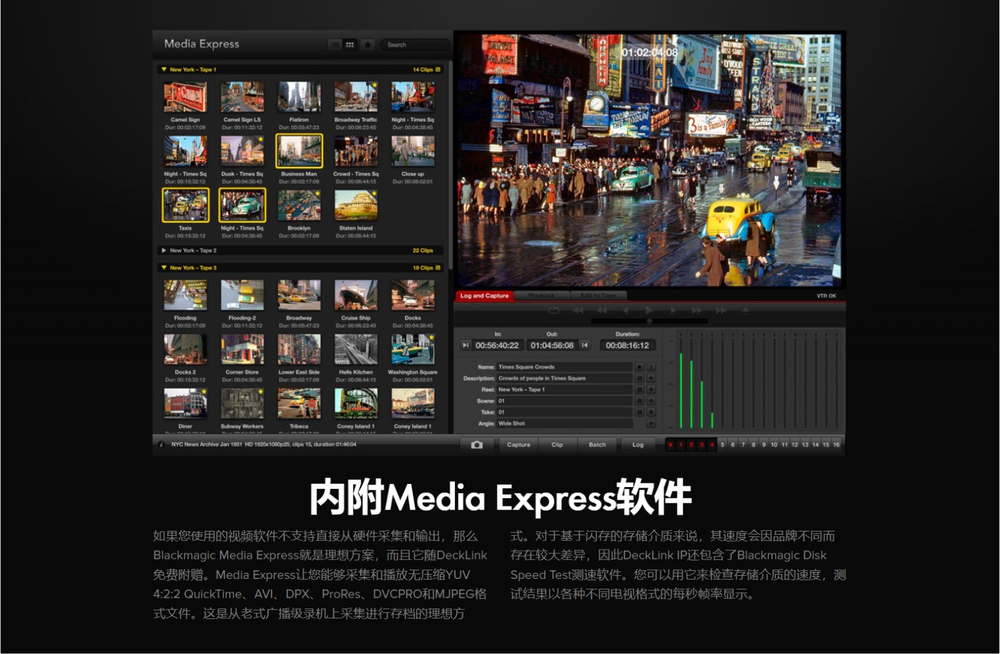Enable audio channel 8
This screenshot has height=654, width=1000.
pyautogui.click(x=753, y=445)
